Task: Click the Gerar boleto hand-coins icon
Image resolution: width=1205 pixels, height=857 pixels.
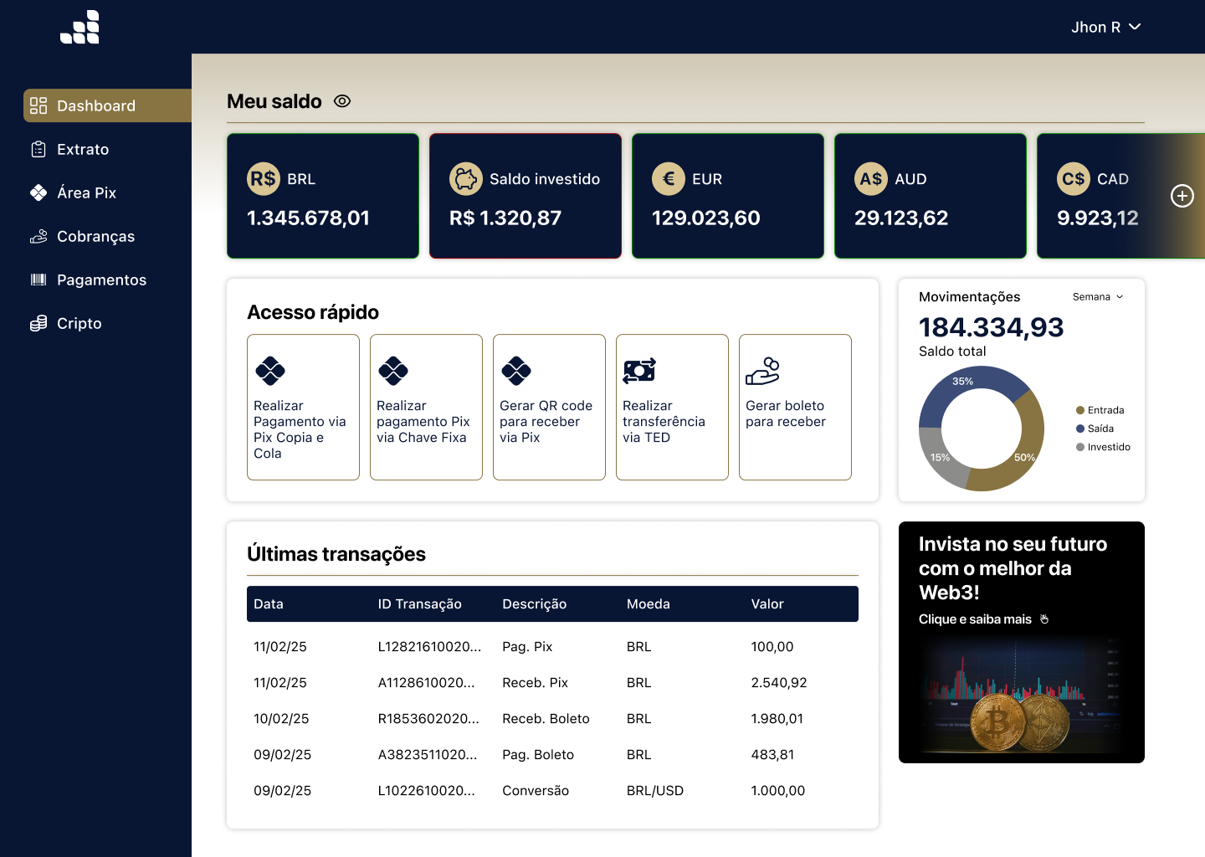Action: (x=762, y=371)
